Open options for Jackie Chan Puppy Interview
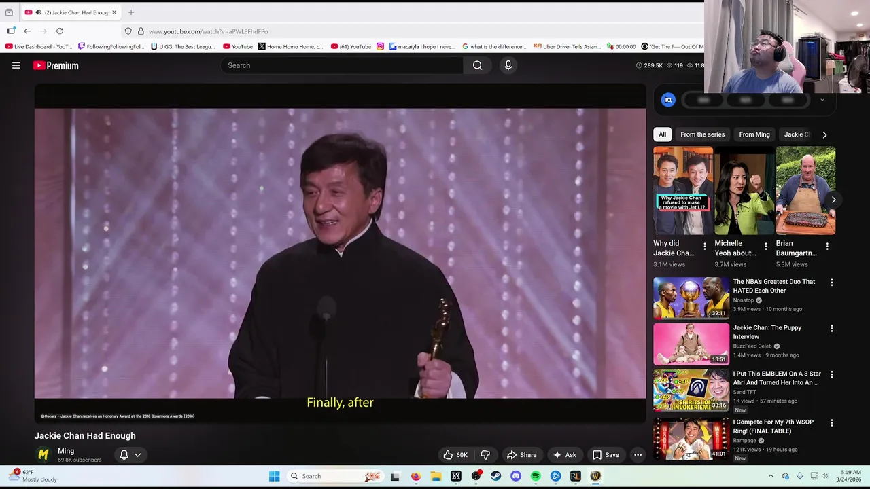 coord(831,329)
